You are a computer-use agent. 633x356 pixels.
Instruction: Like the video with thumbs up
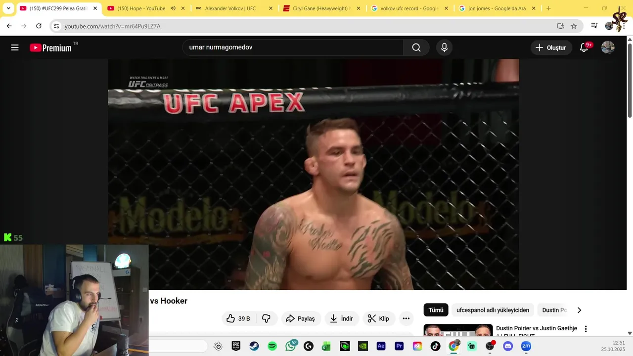click(238, 318)
